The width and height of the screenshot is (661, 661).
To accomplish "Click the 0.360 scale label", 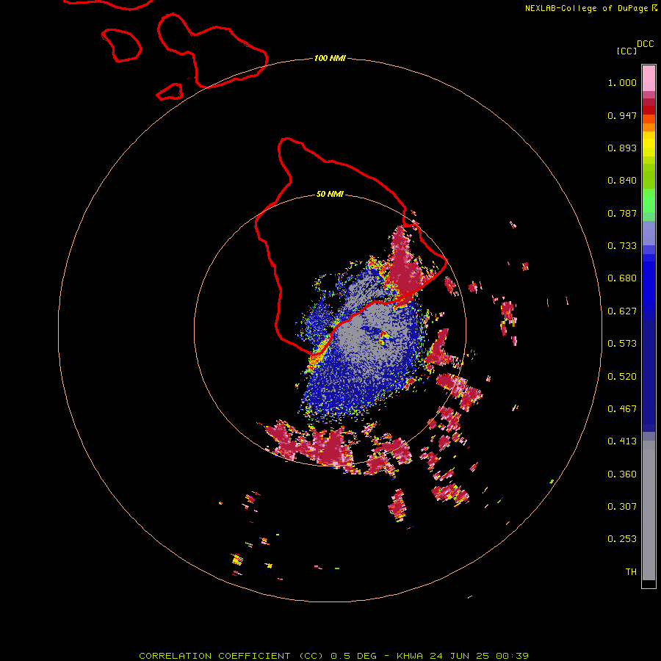I will 622,474.
